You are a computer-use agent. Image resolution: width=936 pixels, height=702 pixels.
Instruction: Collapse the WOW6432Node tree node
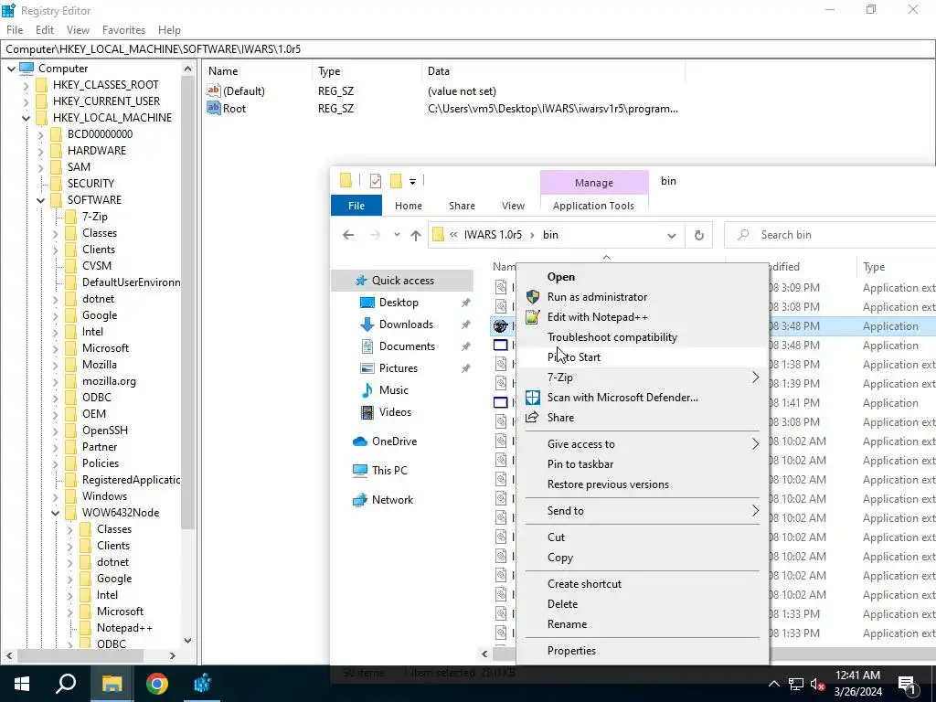click(55, 513)
